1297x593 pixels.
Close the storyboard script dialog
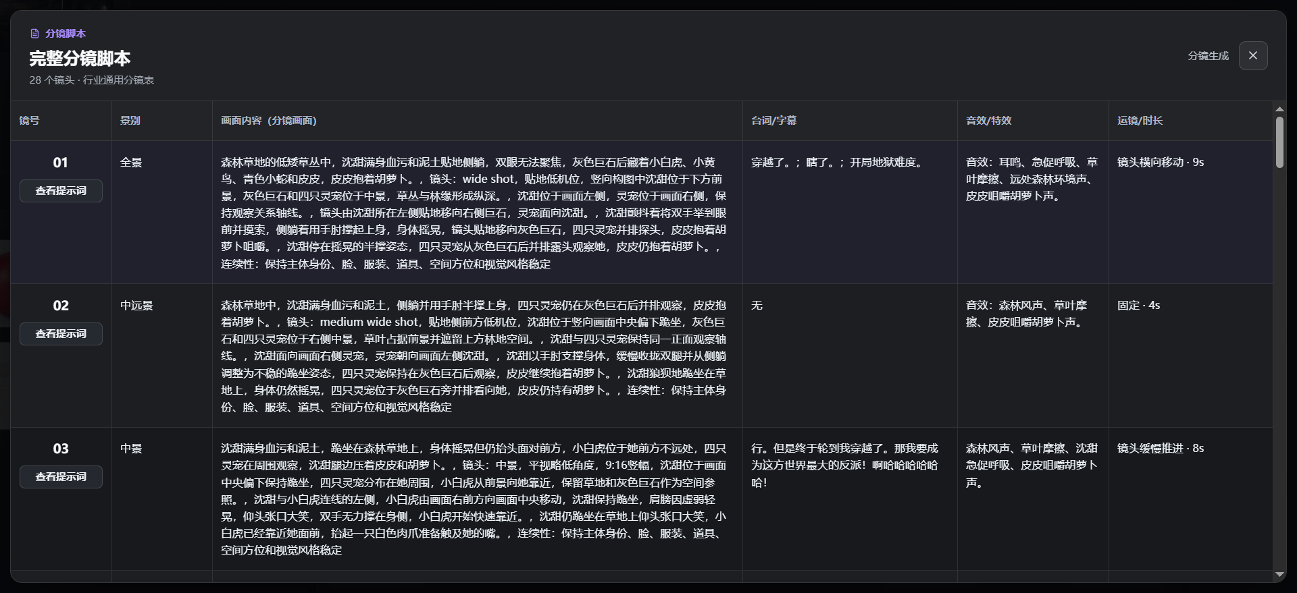1253,56
